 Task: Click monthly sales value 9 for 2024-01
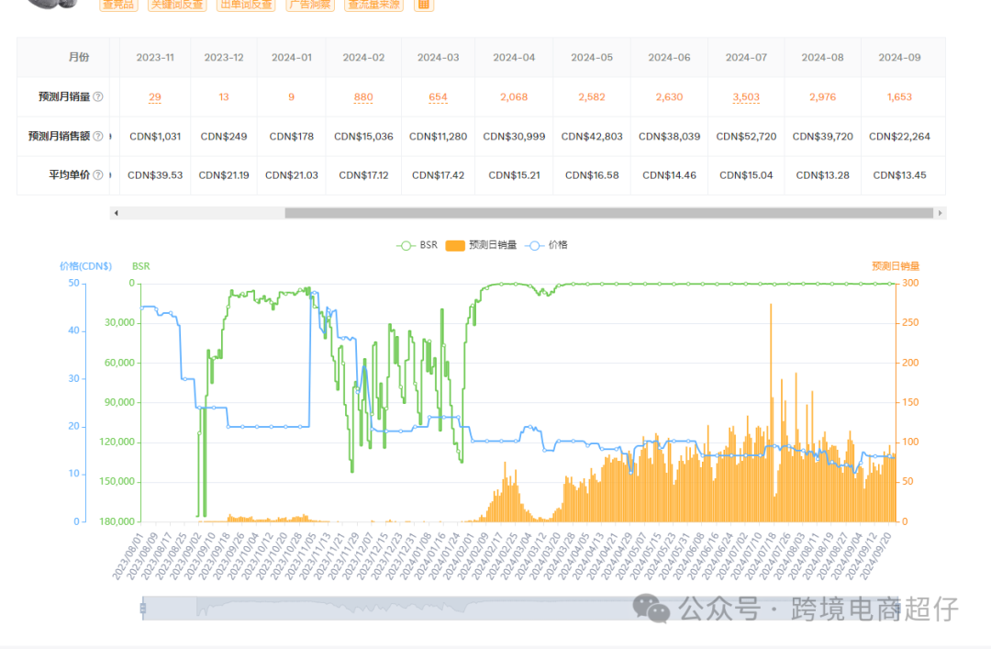292,96
